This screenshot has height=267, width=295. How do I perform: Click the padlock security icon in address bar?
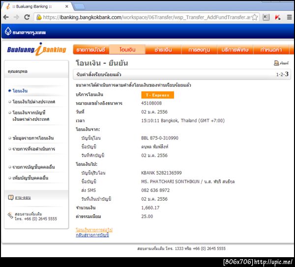39,17
